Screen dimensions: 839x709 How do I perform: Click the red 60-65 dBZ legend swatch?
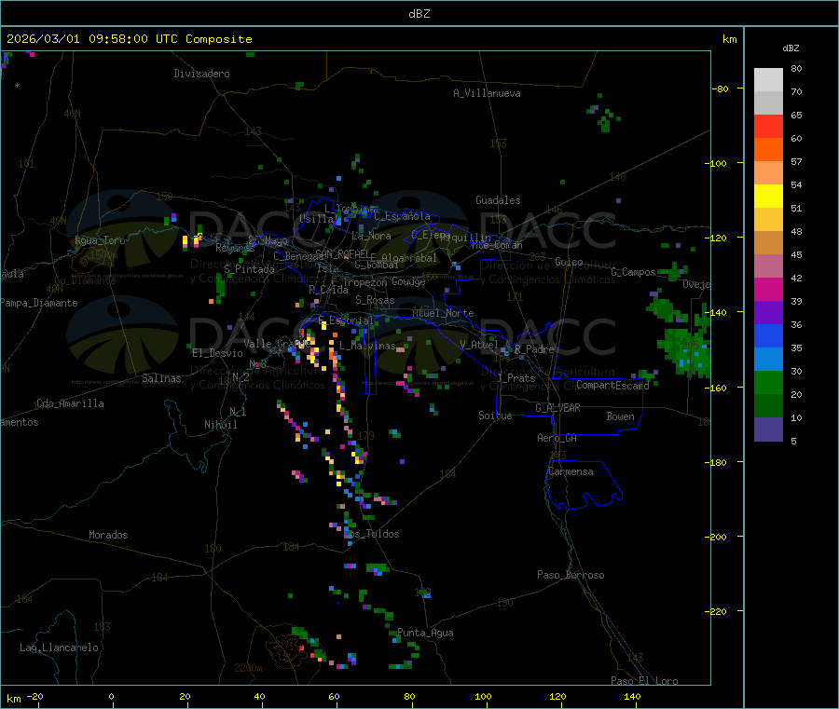[x=768, y=126]
